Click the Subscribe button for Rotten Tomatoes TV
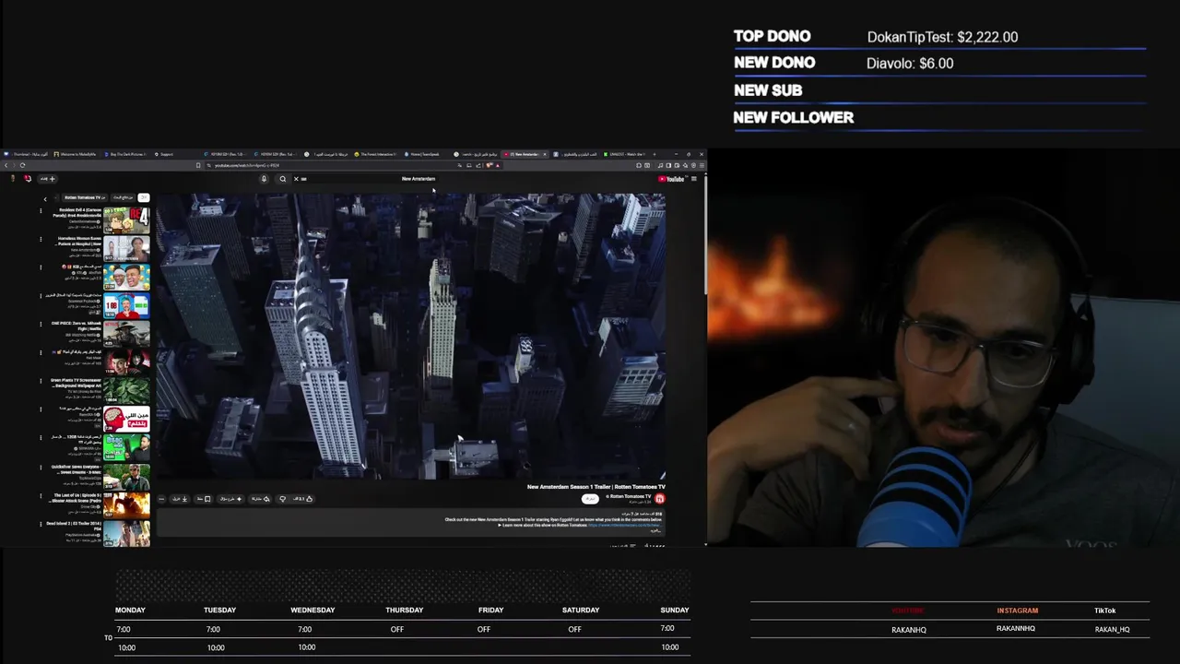Image resolution: width=1180 pixels, height=664 pixels. click(590, 499)
